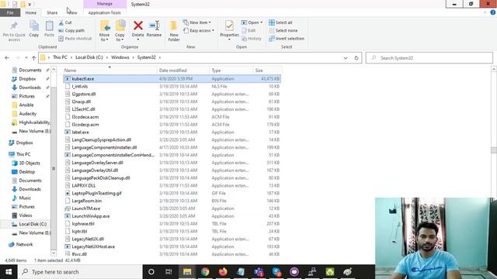Go back with the Back arrow
497x279 pixels.
pyautogui.click(x=7, y=58)
